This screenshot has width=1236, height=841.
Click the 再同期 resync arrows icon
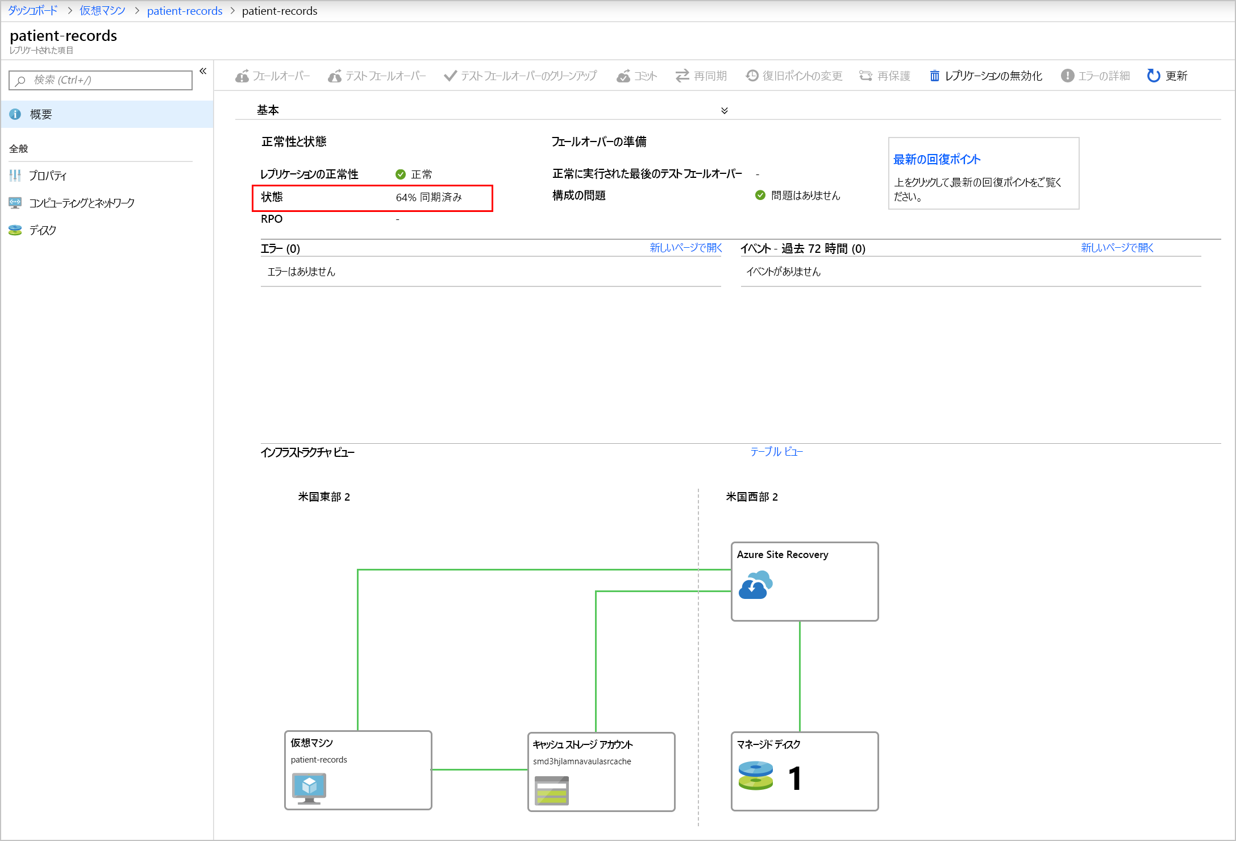(682, 76)
